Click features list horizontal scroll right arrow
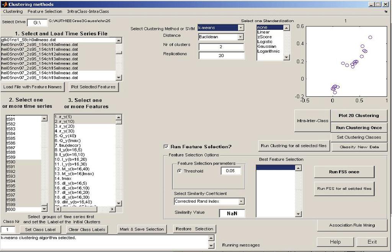Viewport: 392px width, 252px height. [x=112, y=209]
